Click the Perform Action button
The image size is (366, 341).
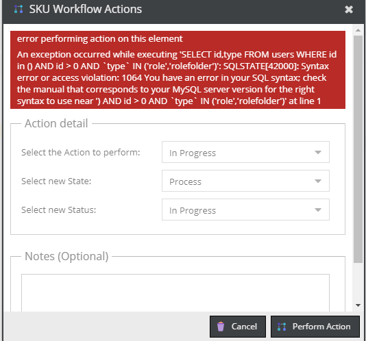[315, 327]
